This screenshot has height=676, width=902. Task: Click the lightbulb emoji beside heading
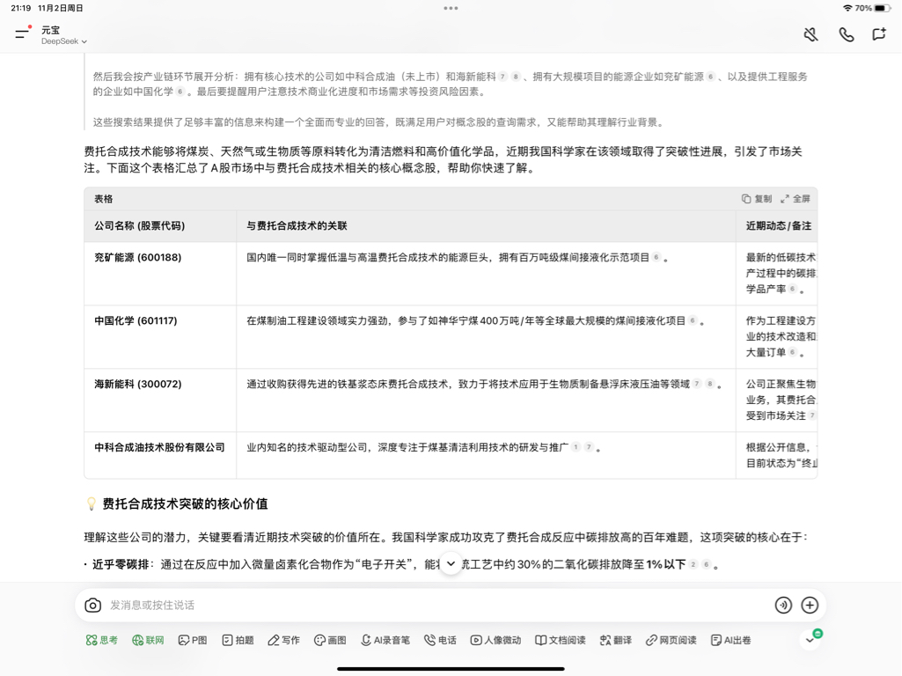tap(91, 504)
